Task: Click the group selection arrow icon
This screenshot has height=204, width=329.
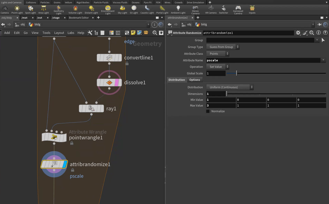Action: (323, 40)
